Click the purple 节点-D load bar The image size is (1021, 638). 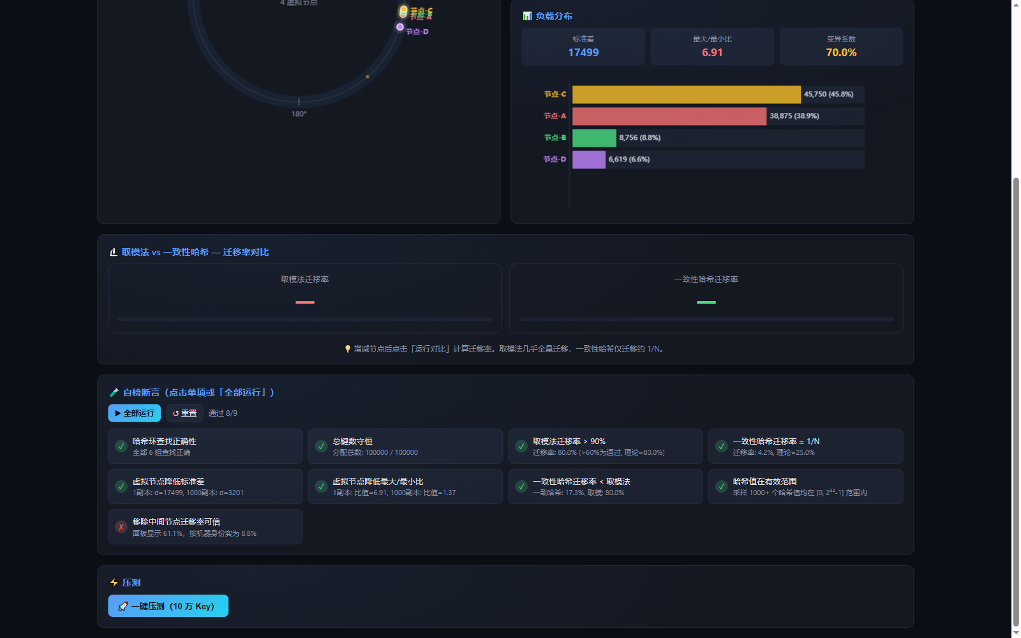(x=589, y=159)
